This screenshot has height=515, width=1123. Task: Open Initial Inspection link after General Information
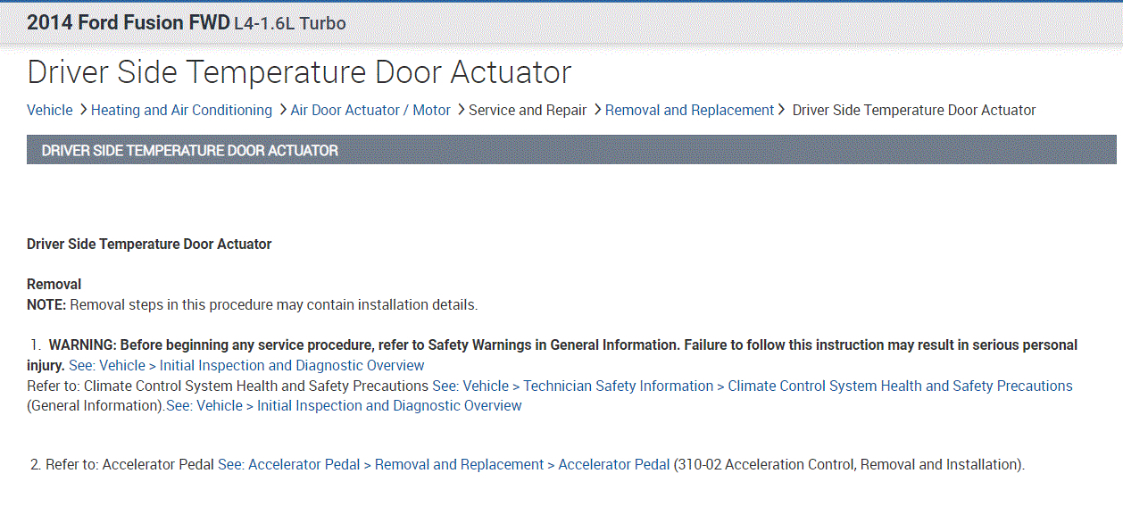click(x=344, y=405)
